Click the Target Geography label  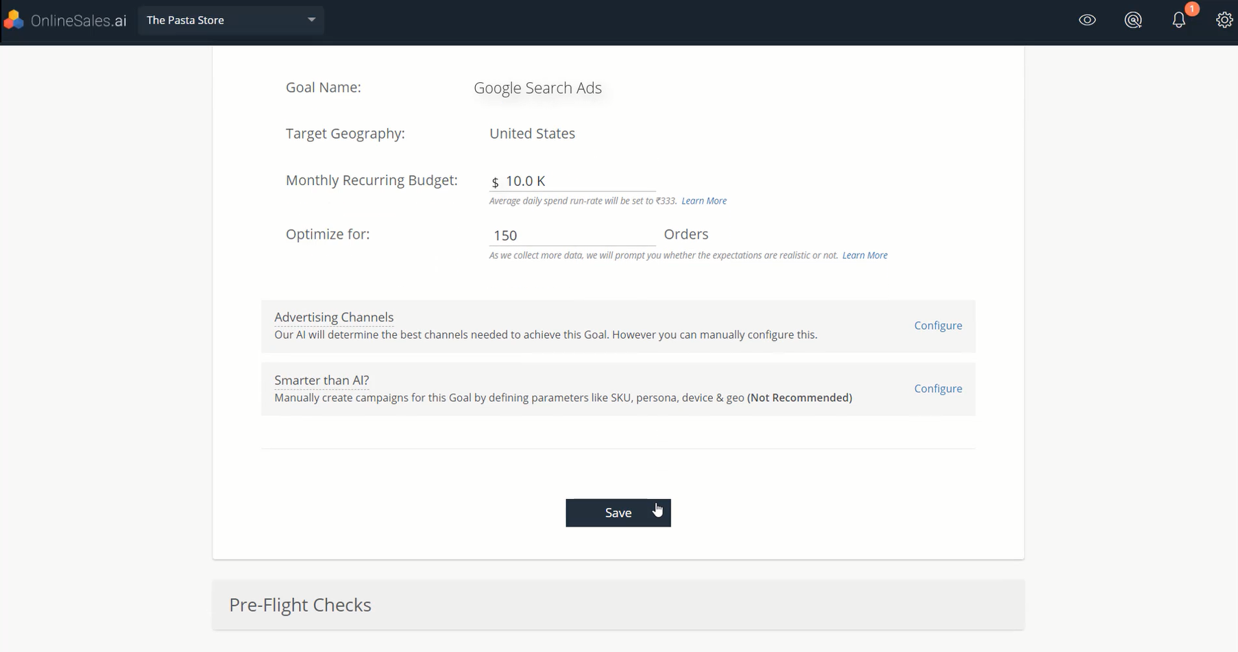(345, 134)
